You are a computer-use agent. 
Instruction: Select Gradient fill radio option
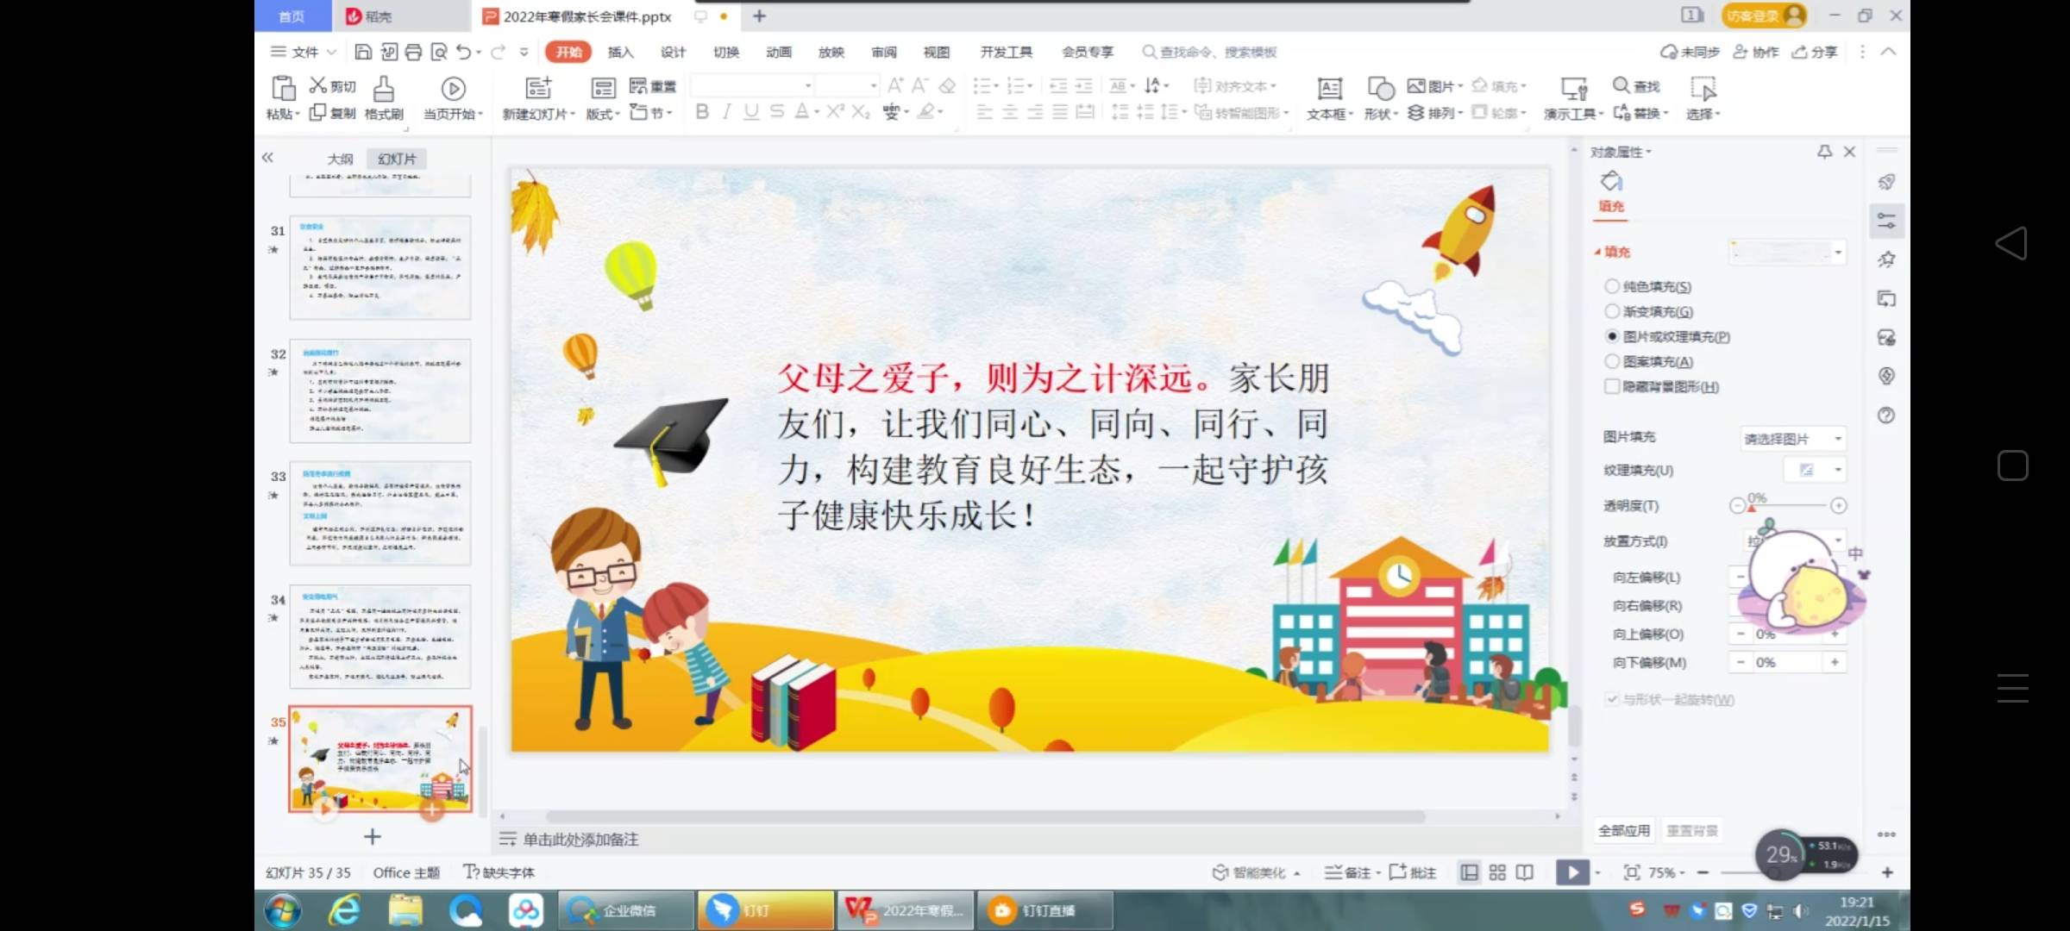click(x=1612, y=311)
